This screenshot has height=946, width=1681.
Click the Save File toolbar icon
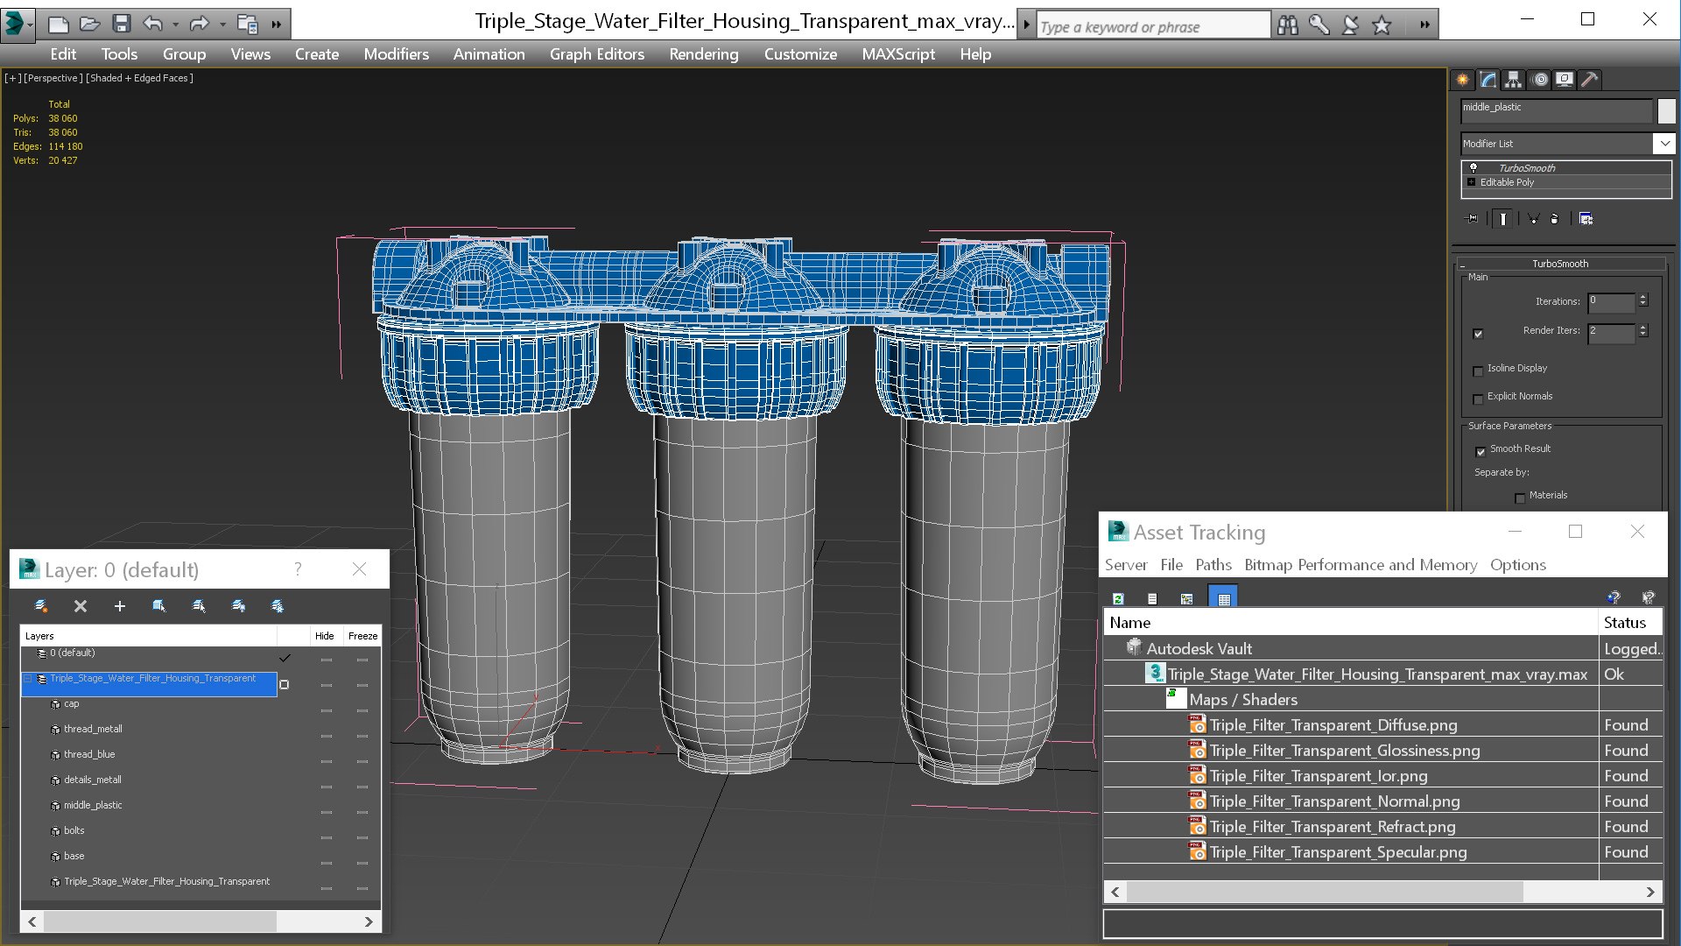coord(122,24)
